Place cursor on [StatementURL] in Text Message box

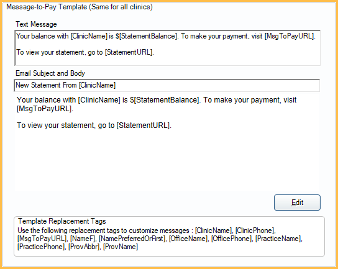click(x=129, y=52)
